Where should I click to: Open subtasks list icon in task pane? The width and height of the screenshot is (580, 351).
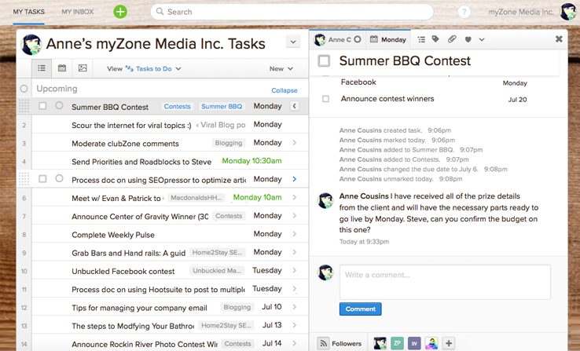421,39
